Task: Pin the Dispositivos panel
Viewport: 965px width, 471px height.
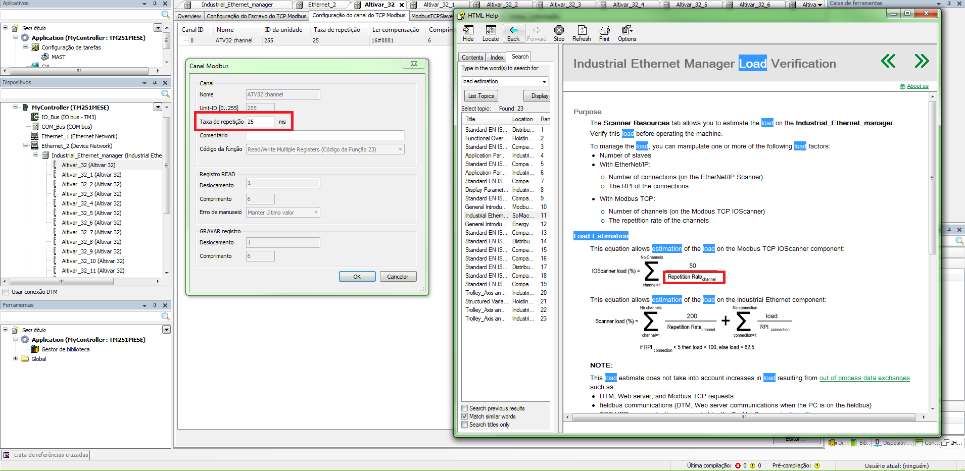Action: [x=155, y=83]
